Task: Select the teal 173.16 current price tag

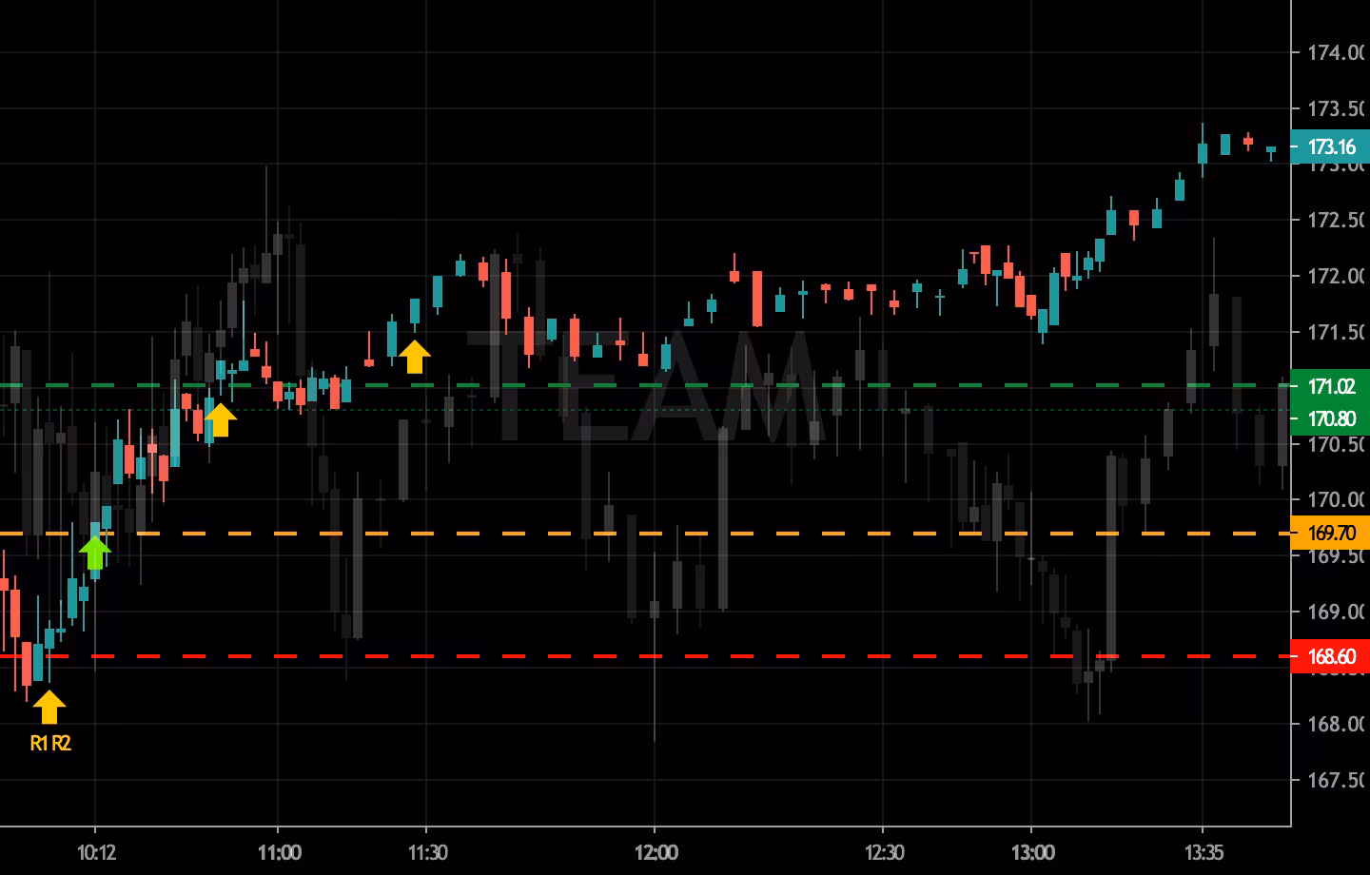Action: (1331, 146)
